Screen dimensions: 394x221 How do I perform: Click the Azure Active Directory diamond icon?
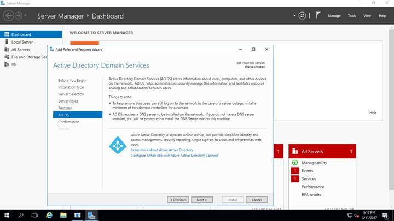click(x=118, y=145)
